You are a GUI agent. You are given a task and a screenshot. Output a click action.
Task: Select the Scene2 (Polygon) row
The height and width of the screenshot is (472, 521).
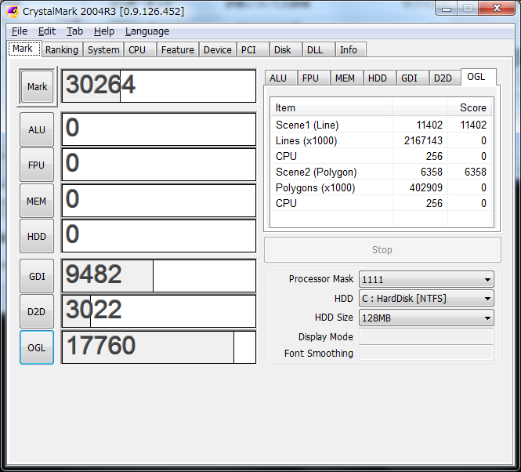click(381, 172)
